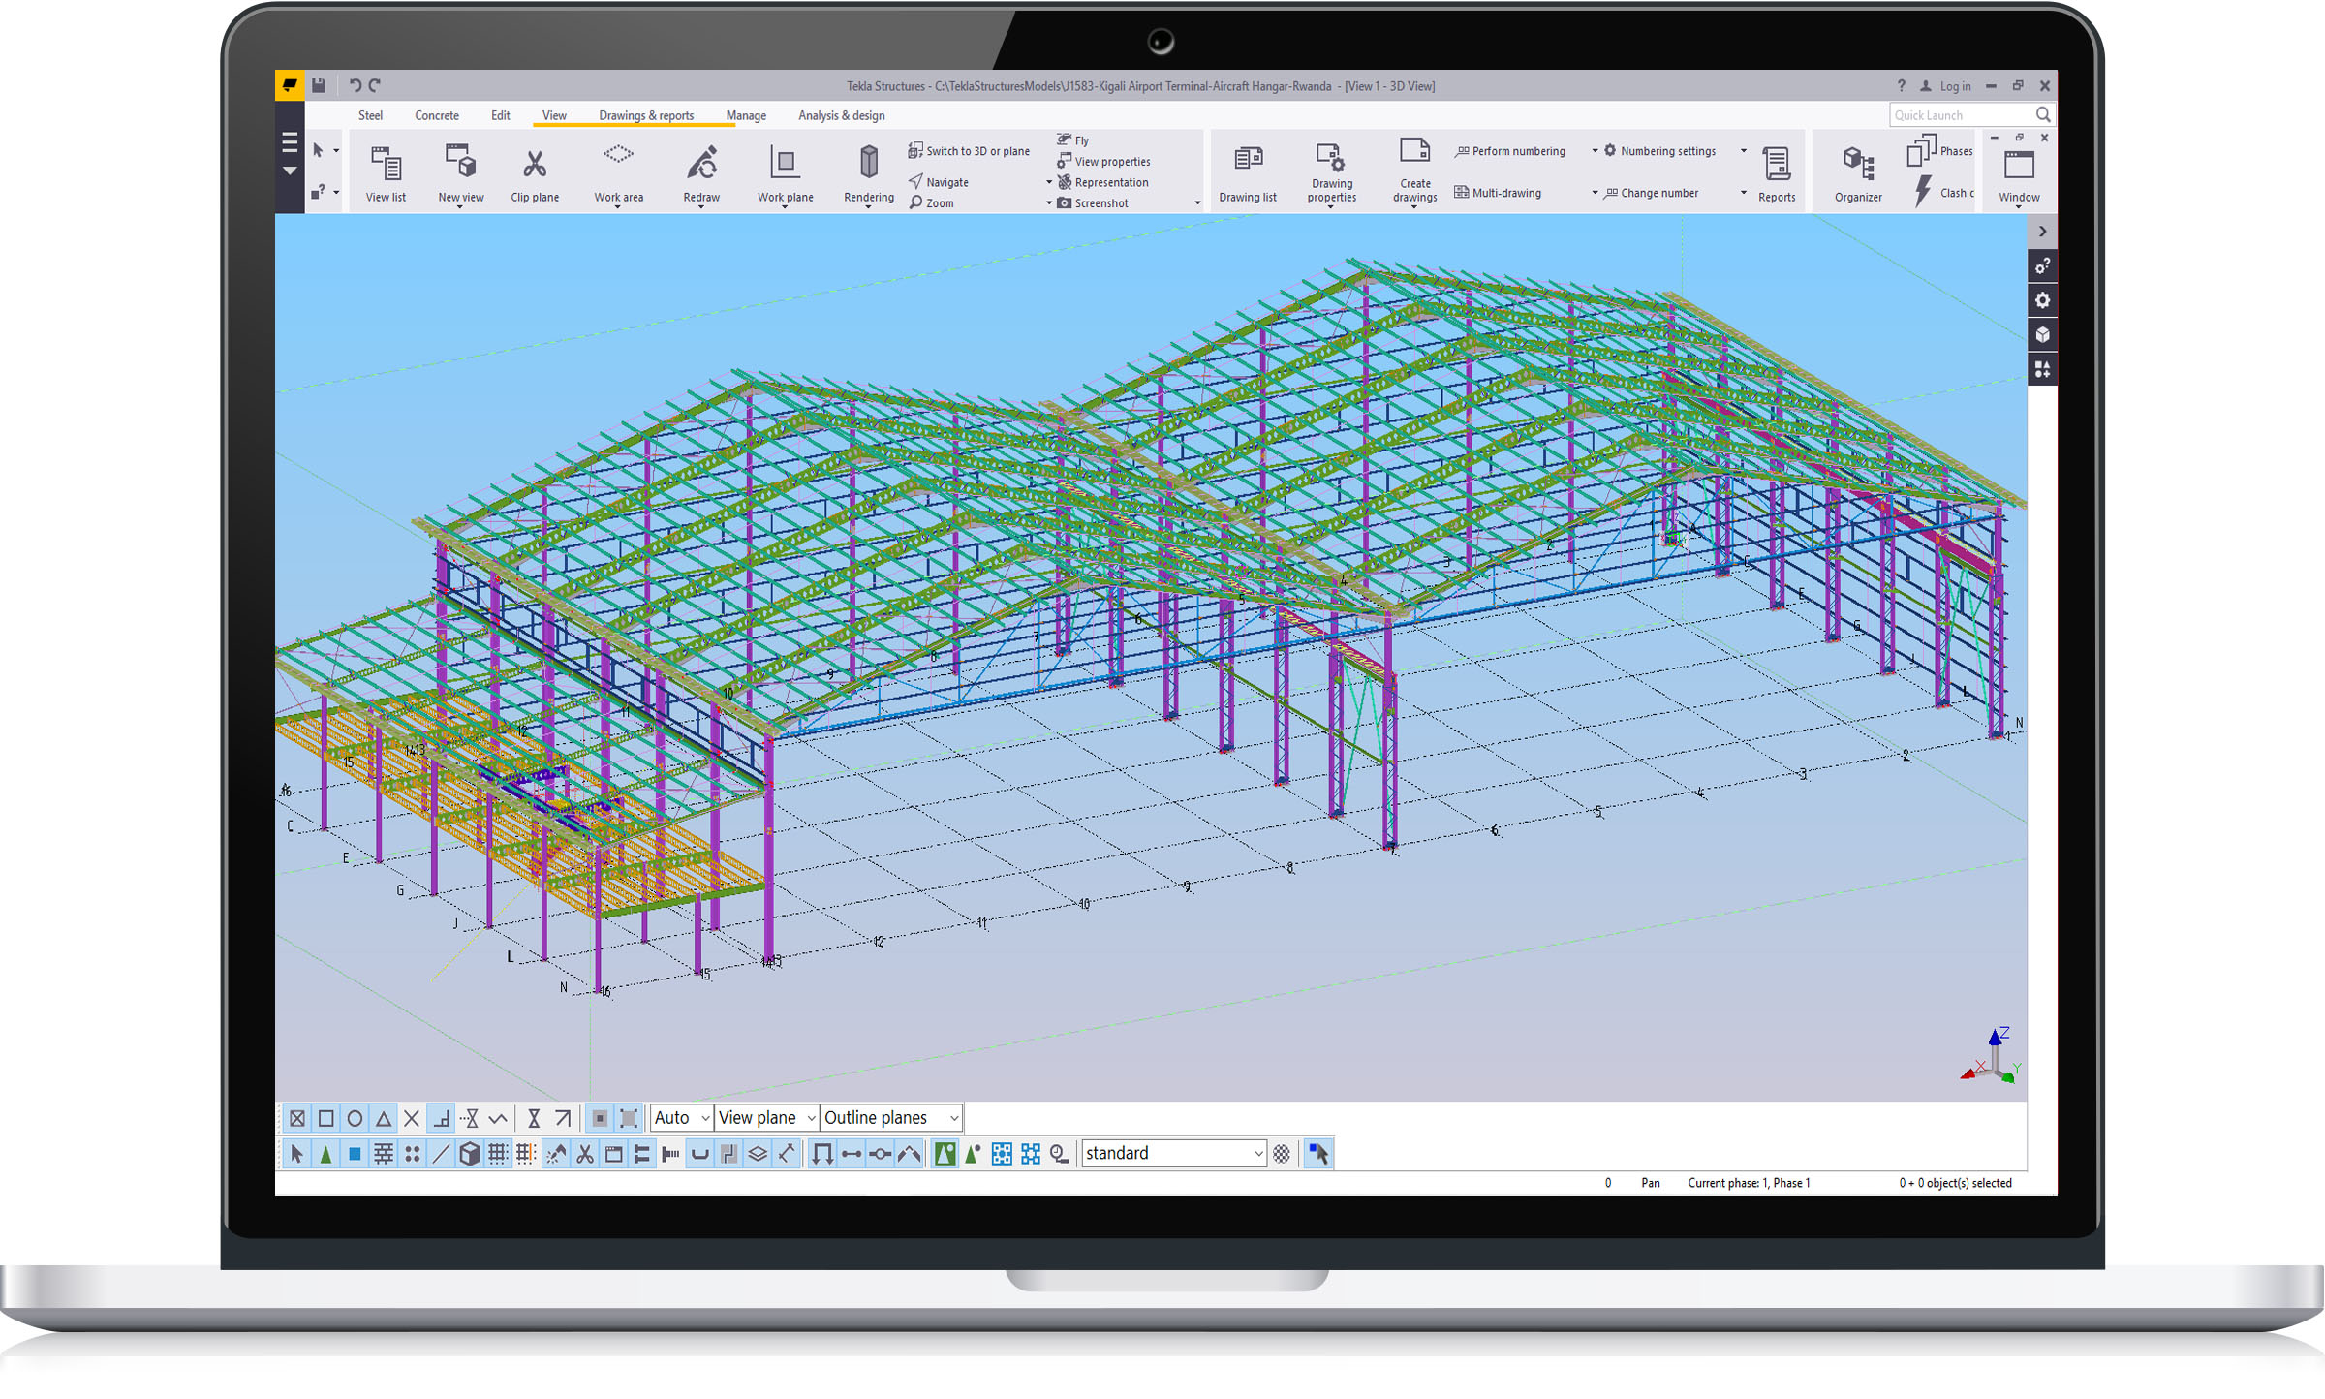
Task: Click the search magnifier in Quick Launch
Action: click(2043, 115)
